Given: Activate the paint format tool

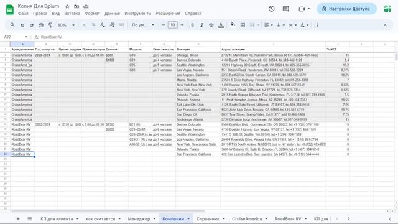Looking at the screenshot, I should pyautogui.click(x=50, y=25).
